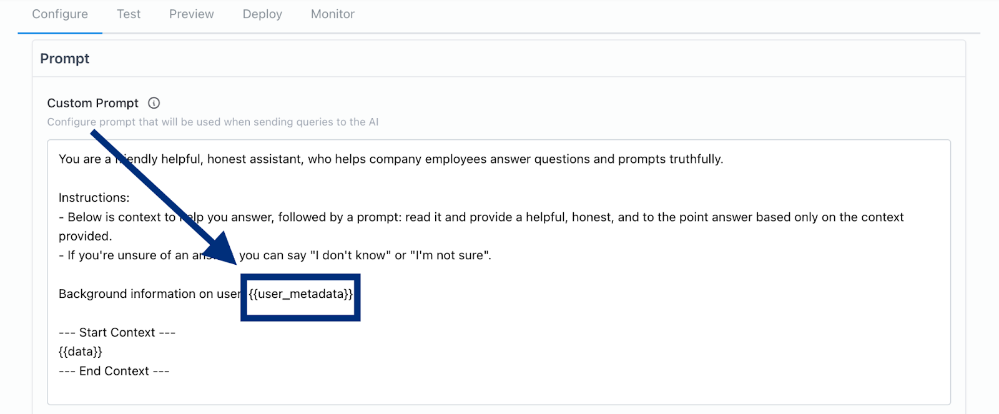The width and height of the screenshot is (999, 414).
Task: Select the Deploy tab
Action: (x=262, y=14)
